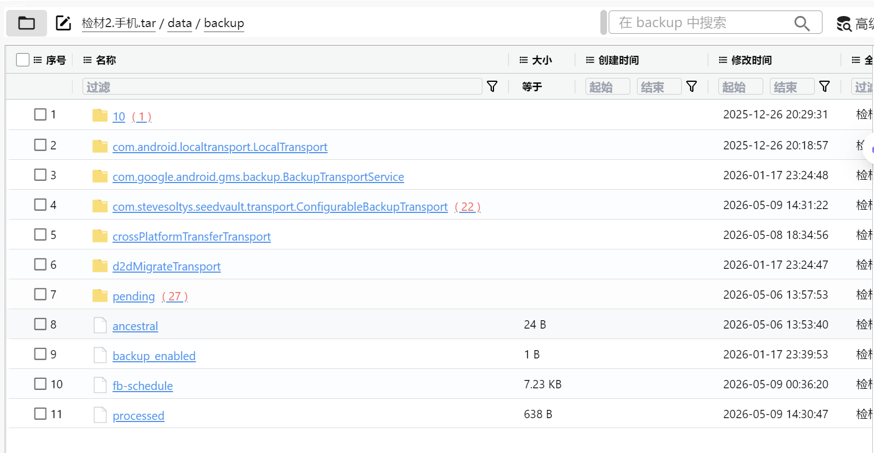
Task: Open the 序号 column menu icon
Action: click(x=38, y=60)
